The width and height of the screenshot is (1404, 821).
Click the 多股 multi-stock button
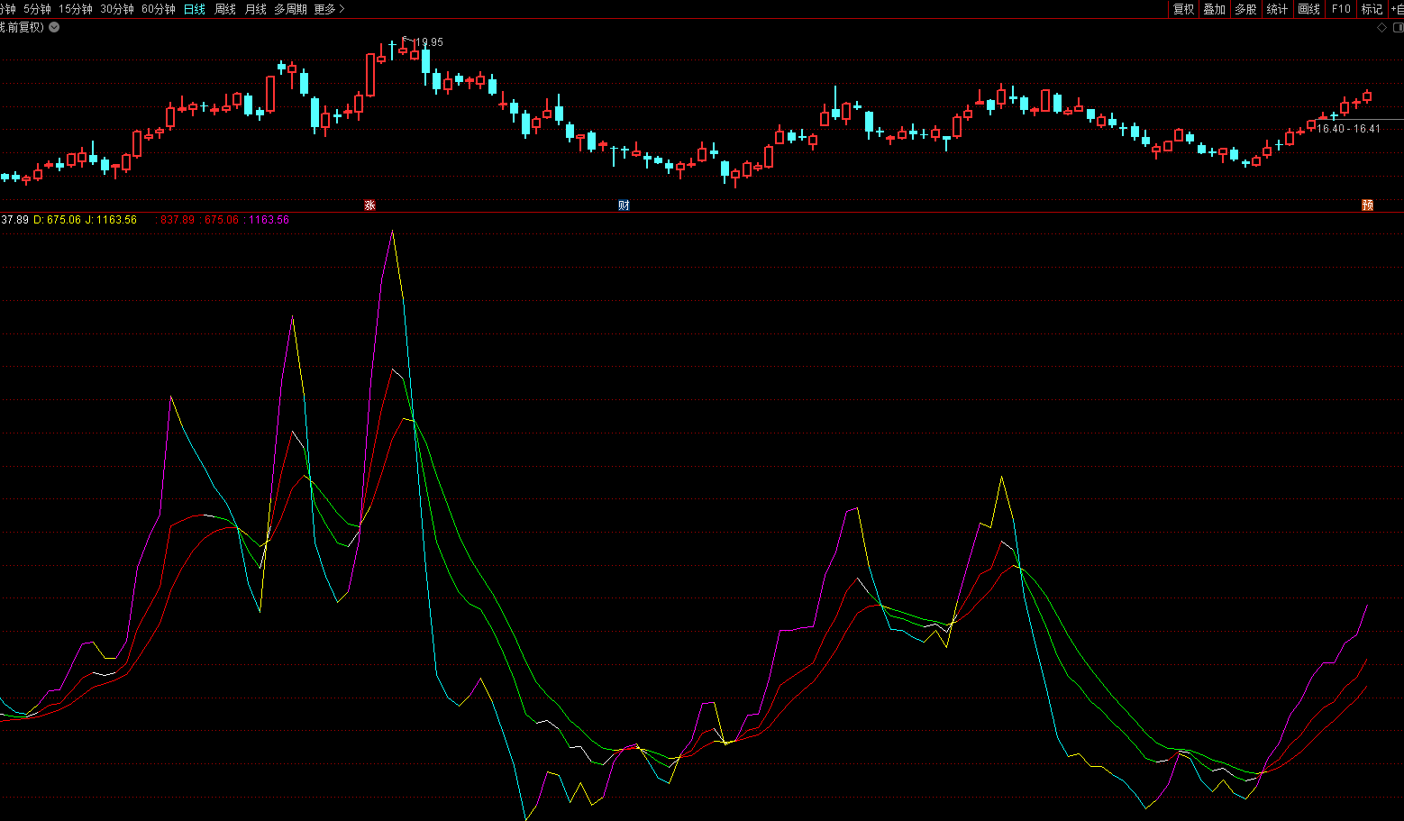pos(1245,9)
